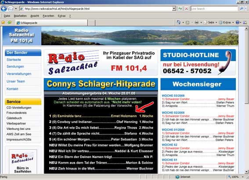Open the Datei menu
Image resolution: width=249 pixels, height=180 pixels.
7,16
